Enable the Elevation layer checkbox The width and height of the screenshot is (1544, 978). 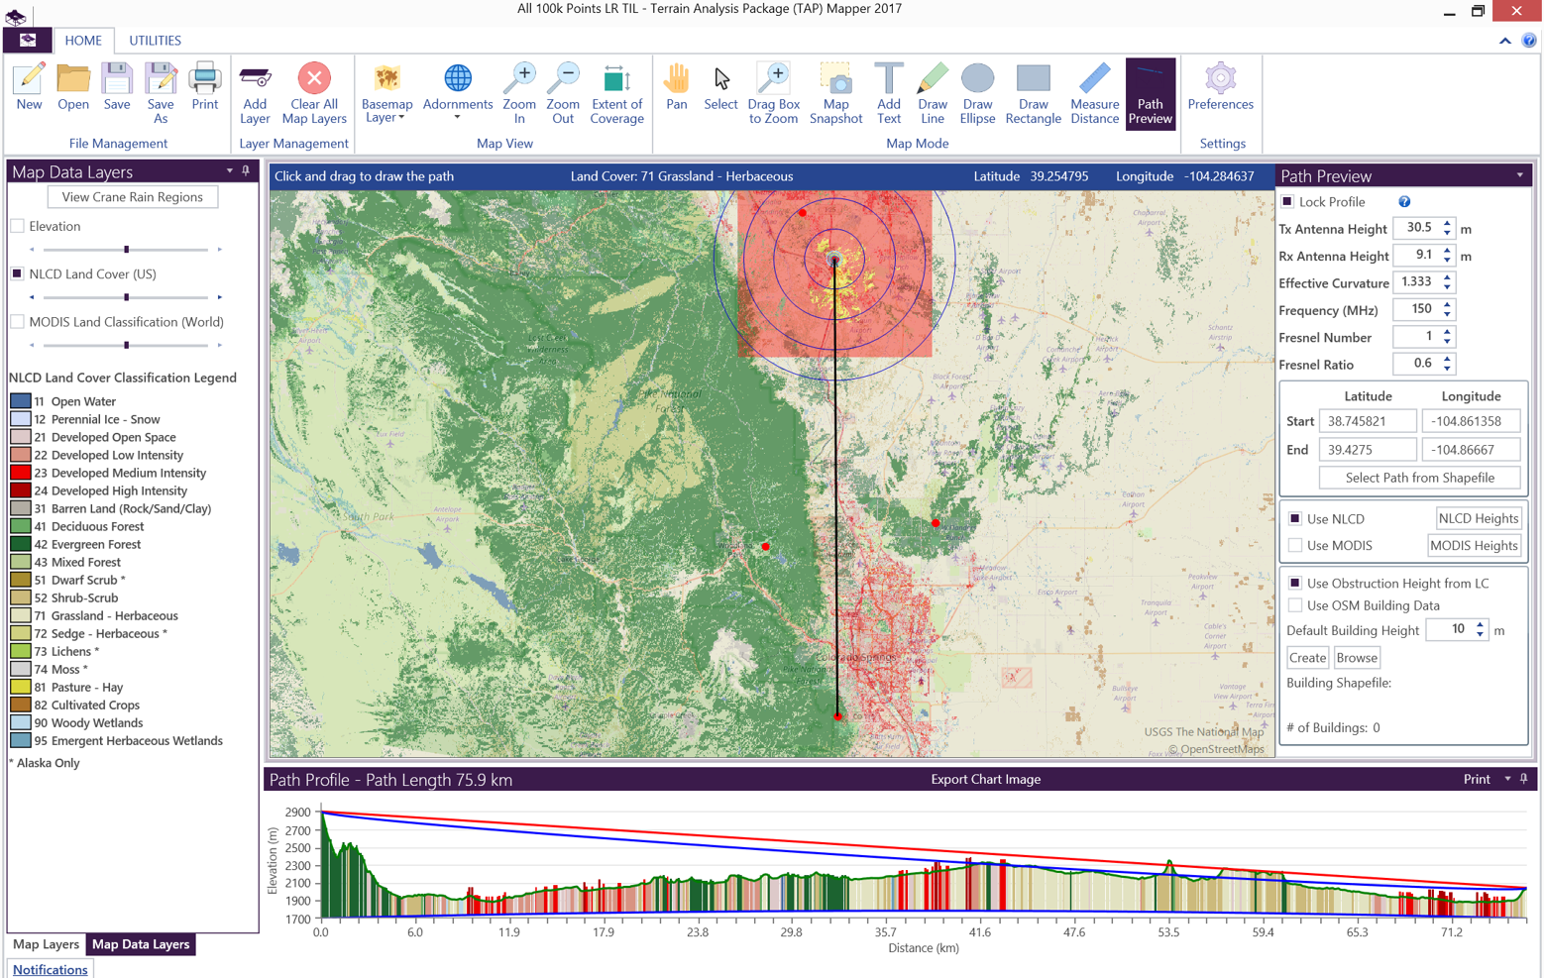click(x=18, y=226)
